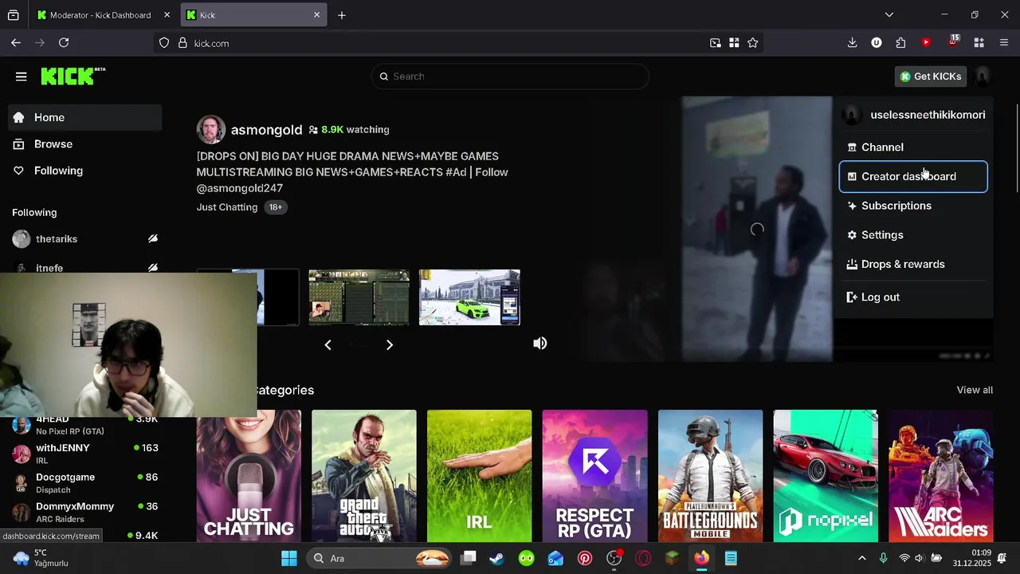Reload the Kick page

[x=64, y=43]
